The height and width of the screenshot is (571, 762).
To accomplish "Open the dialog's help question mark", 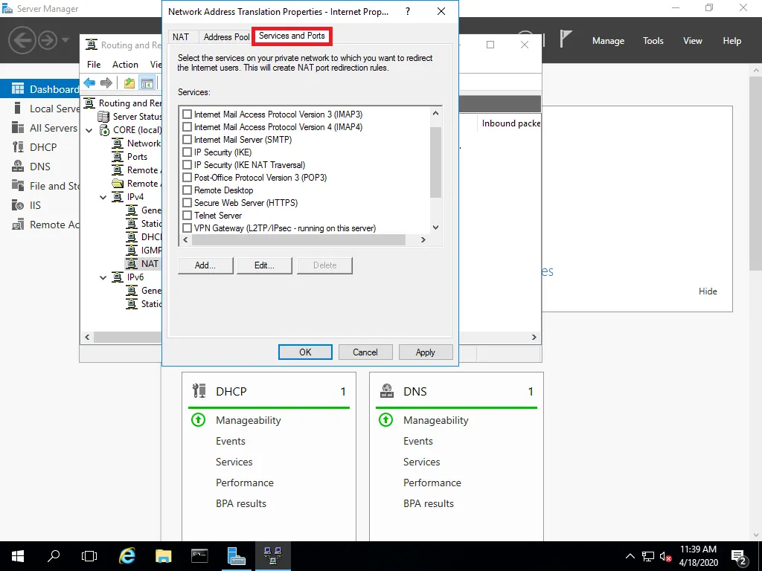I will pyautogui.click(x=408, y=11).
